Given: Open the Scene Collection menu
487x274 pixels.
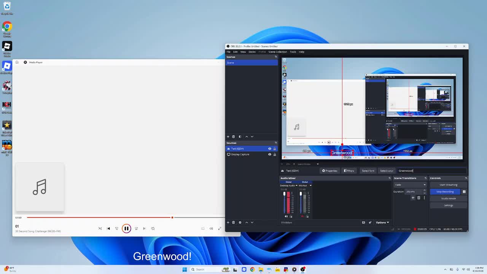Looking at the screenshot, I should (278, 52).
